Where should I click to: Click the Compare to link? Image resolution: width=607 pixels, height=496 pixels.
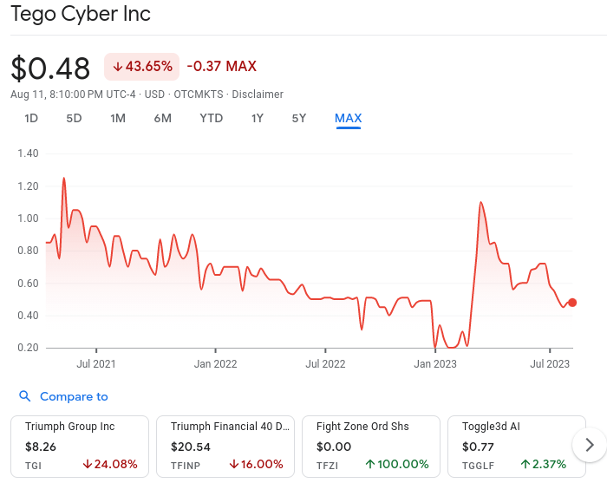click(x=74, y=396)
